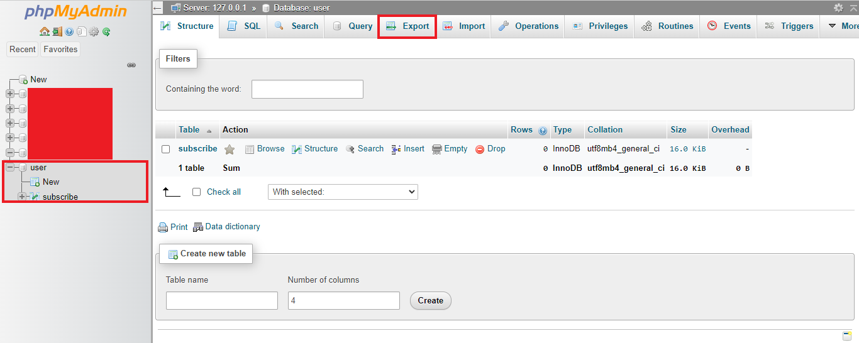Open page settings gear at top right
The width and height of the screenshot is (859, 343).
838,8
